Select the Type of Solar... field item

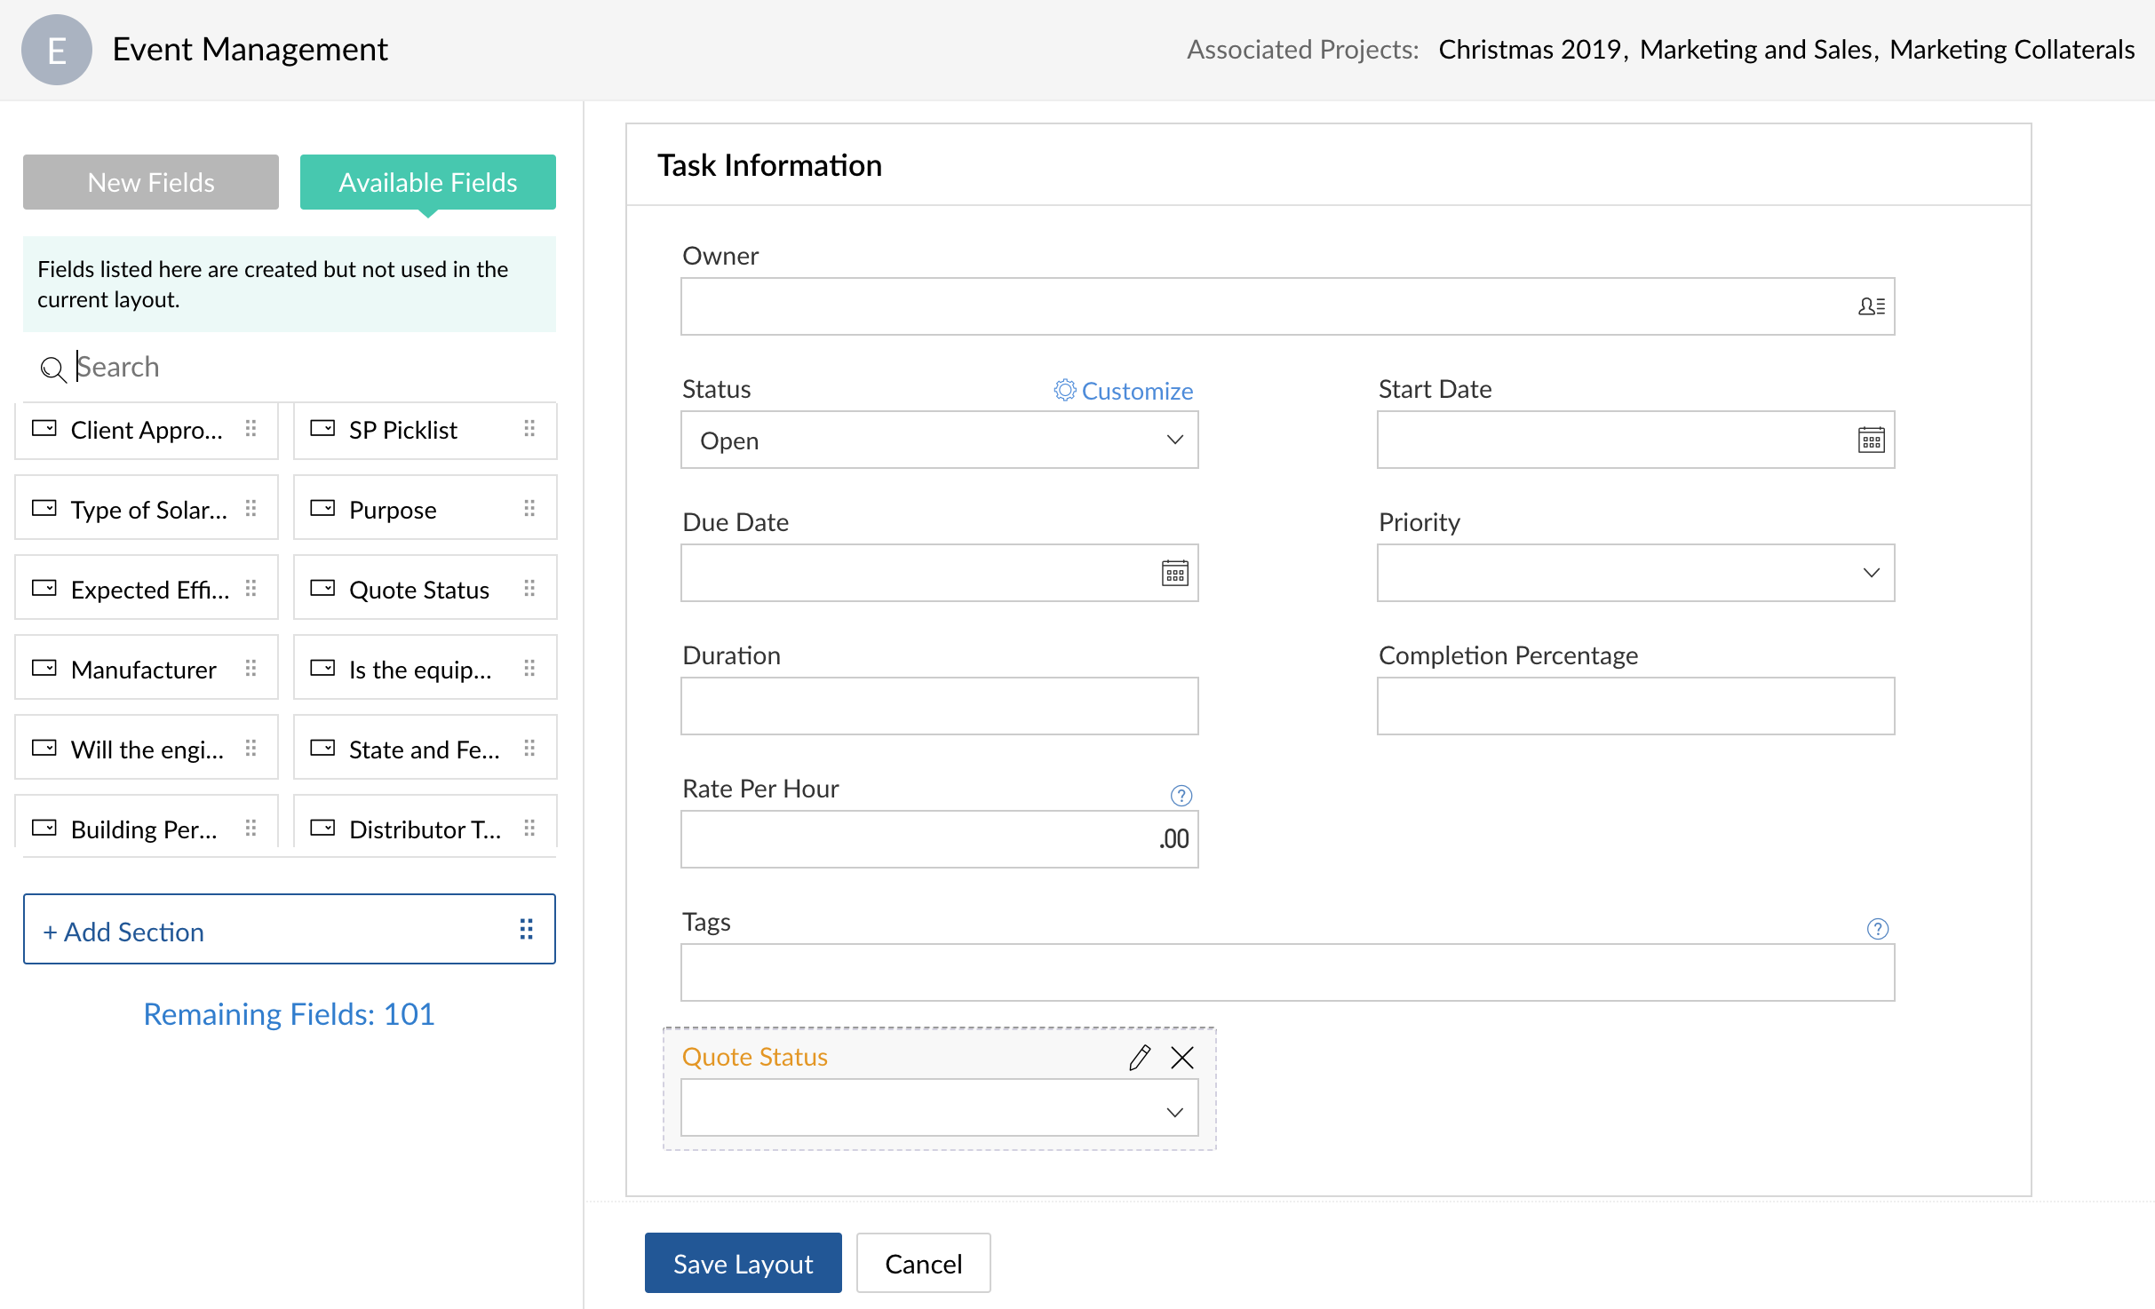pos(147,508)
